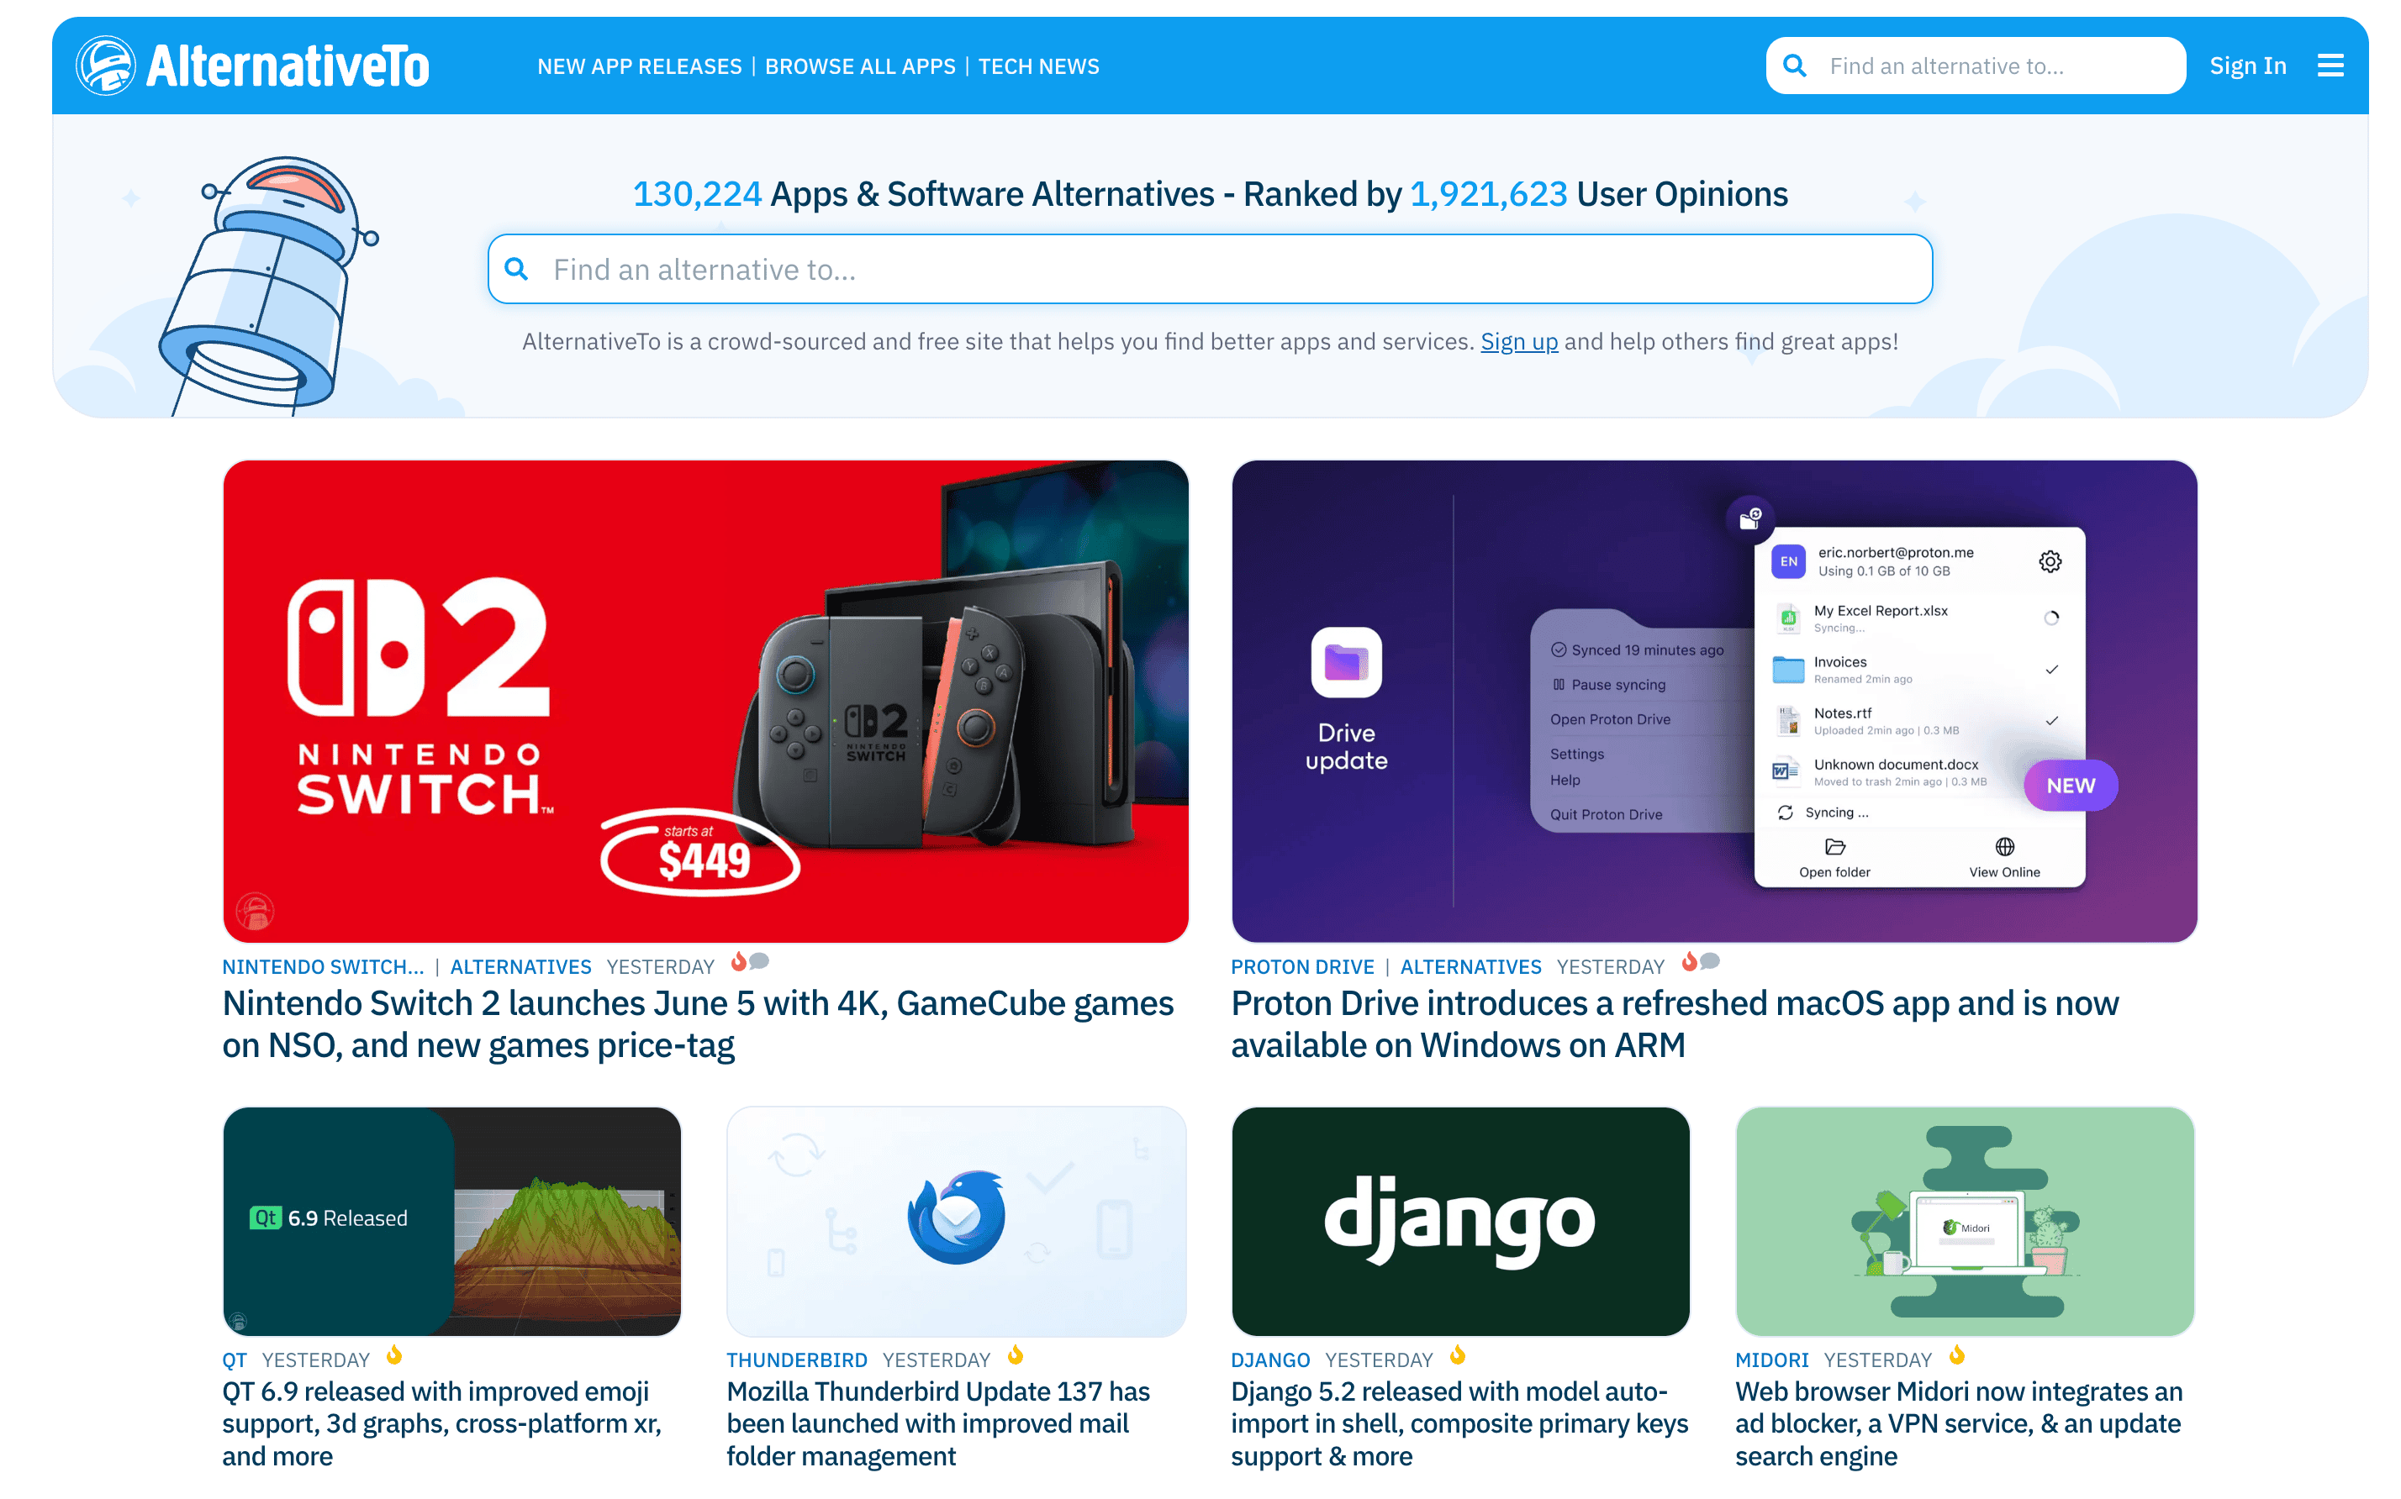This screenshot has height=1499, width=2401.
Task: Focus the large Find an alternative field
Action: 1210,269
